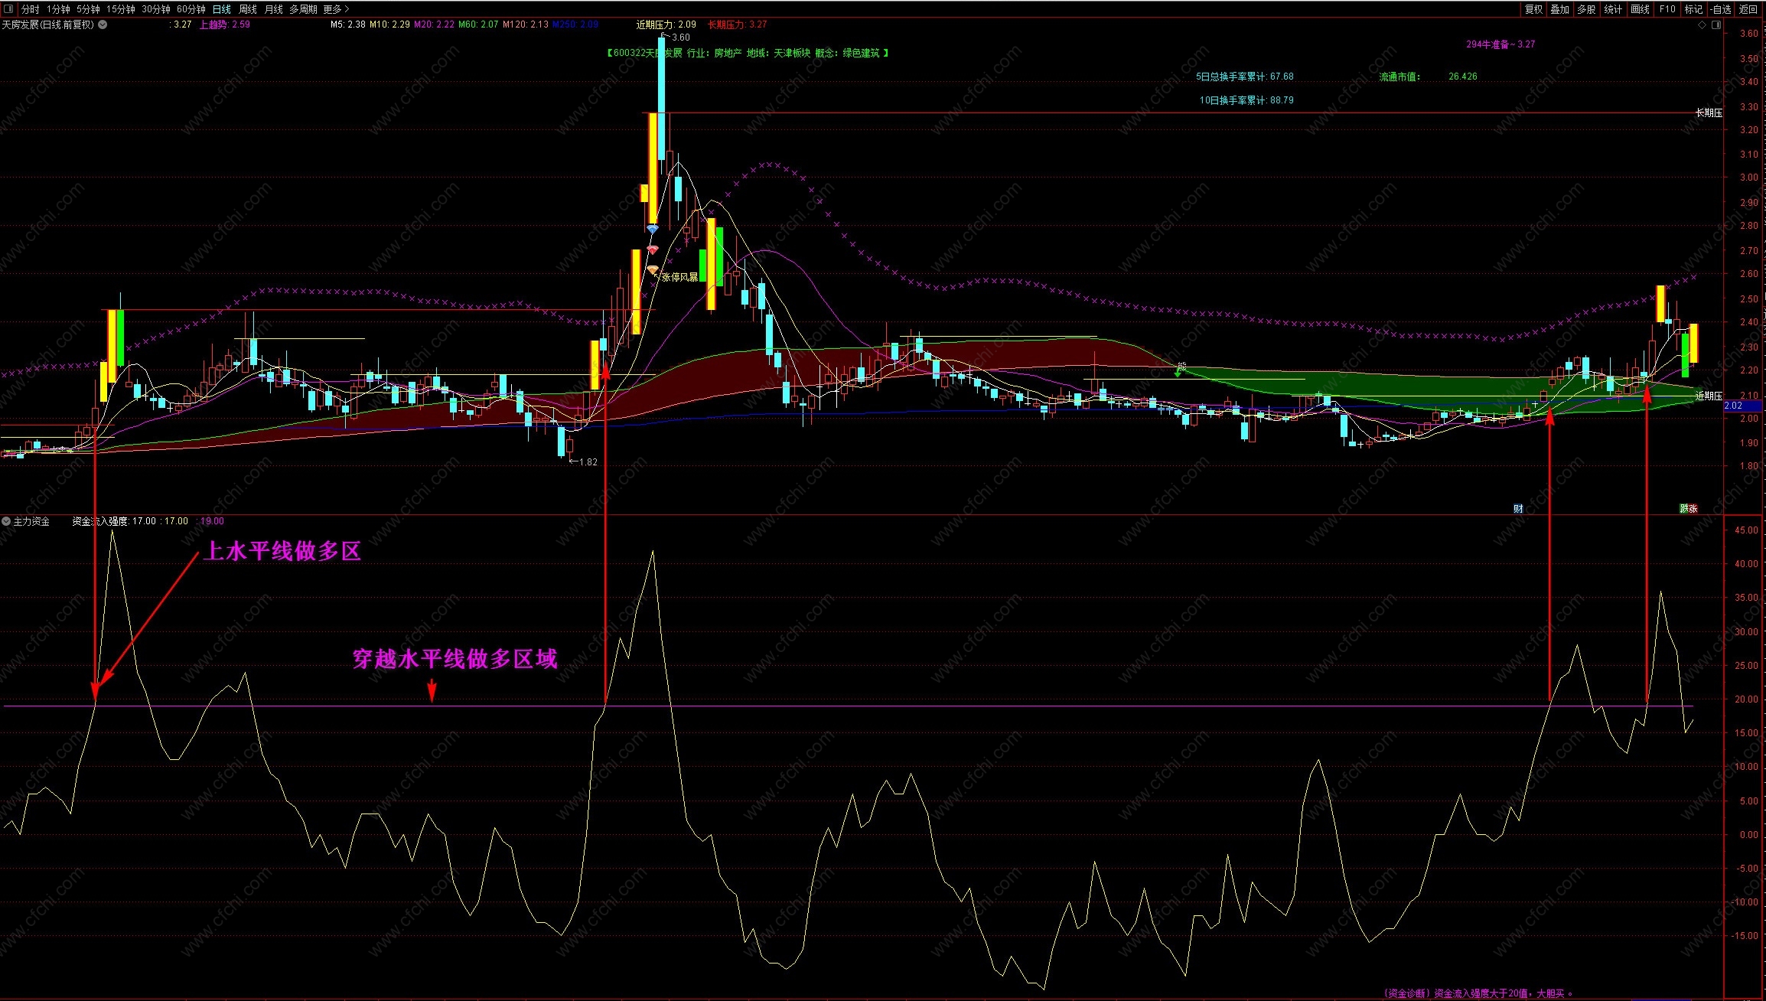Click the orange gem marker near 涨停风暴
The height and width of the screenshot is (1001, 1766).
(652, 270)
